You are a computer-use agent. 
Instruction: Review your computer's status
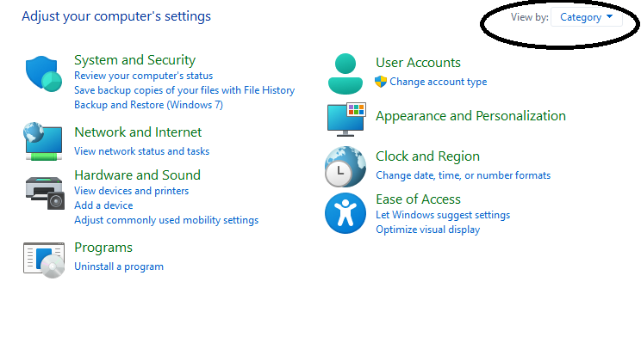coord(144,76)
